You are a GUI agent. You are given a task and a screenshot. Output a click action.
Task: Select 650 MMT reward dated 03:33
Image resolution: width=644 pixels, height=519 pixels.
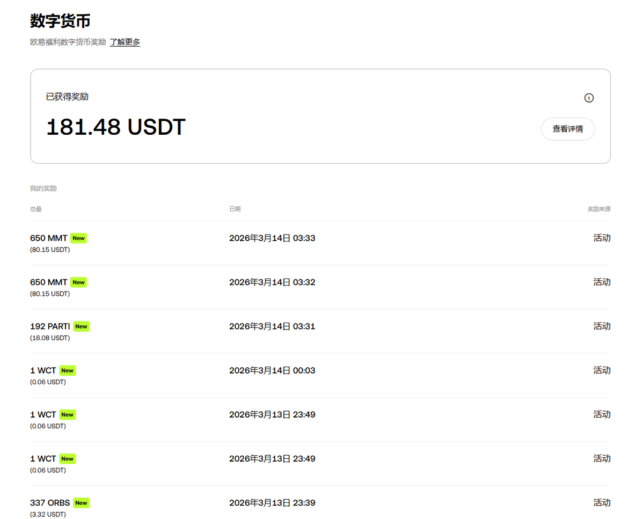point(49,238)
